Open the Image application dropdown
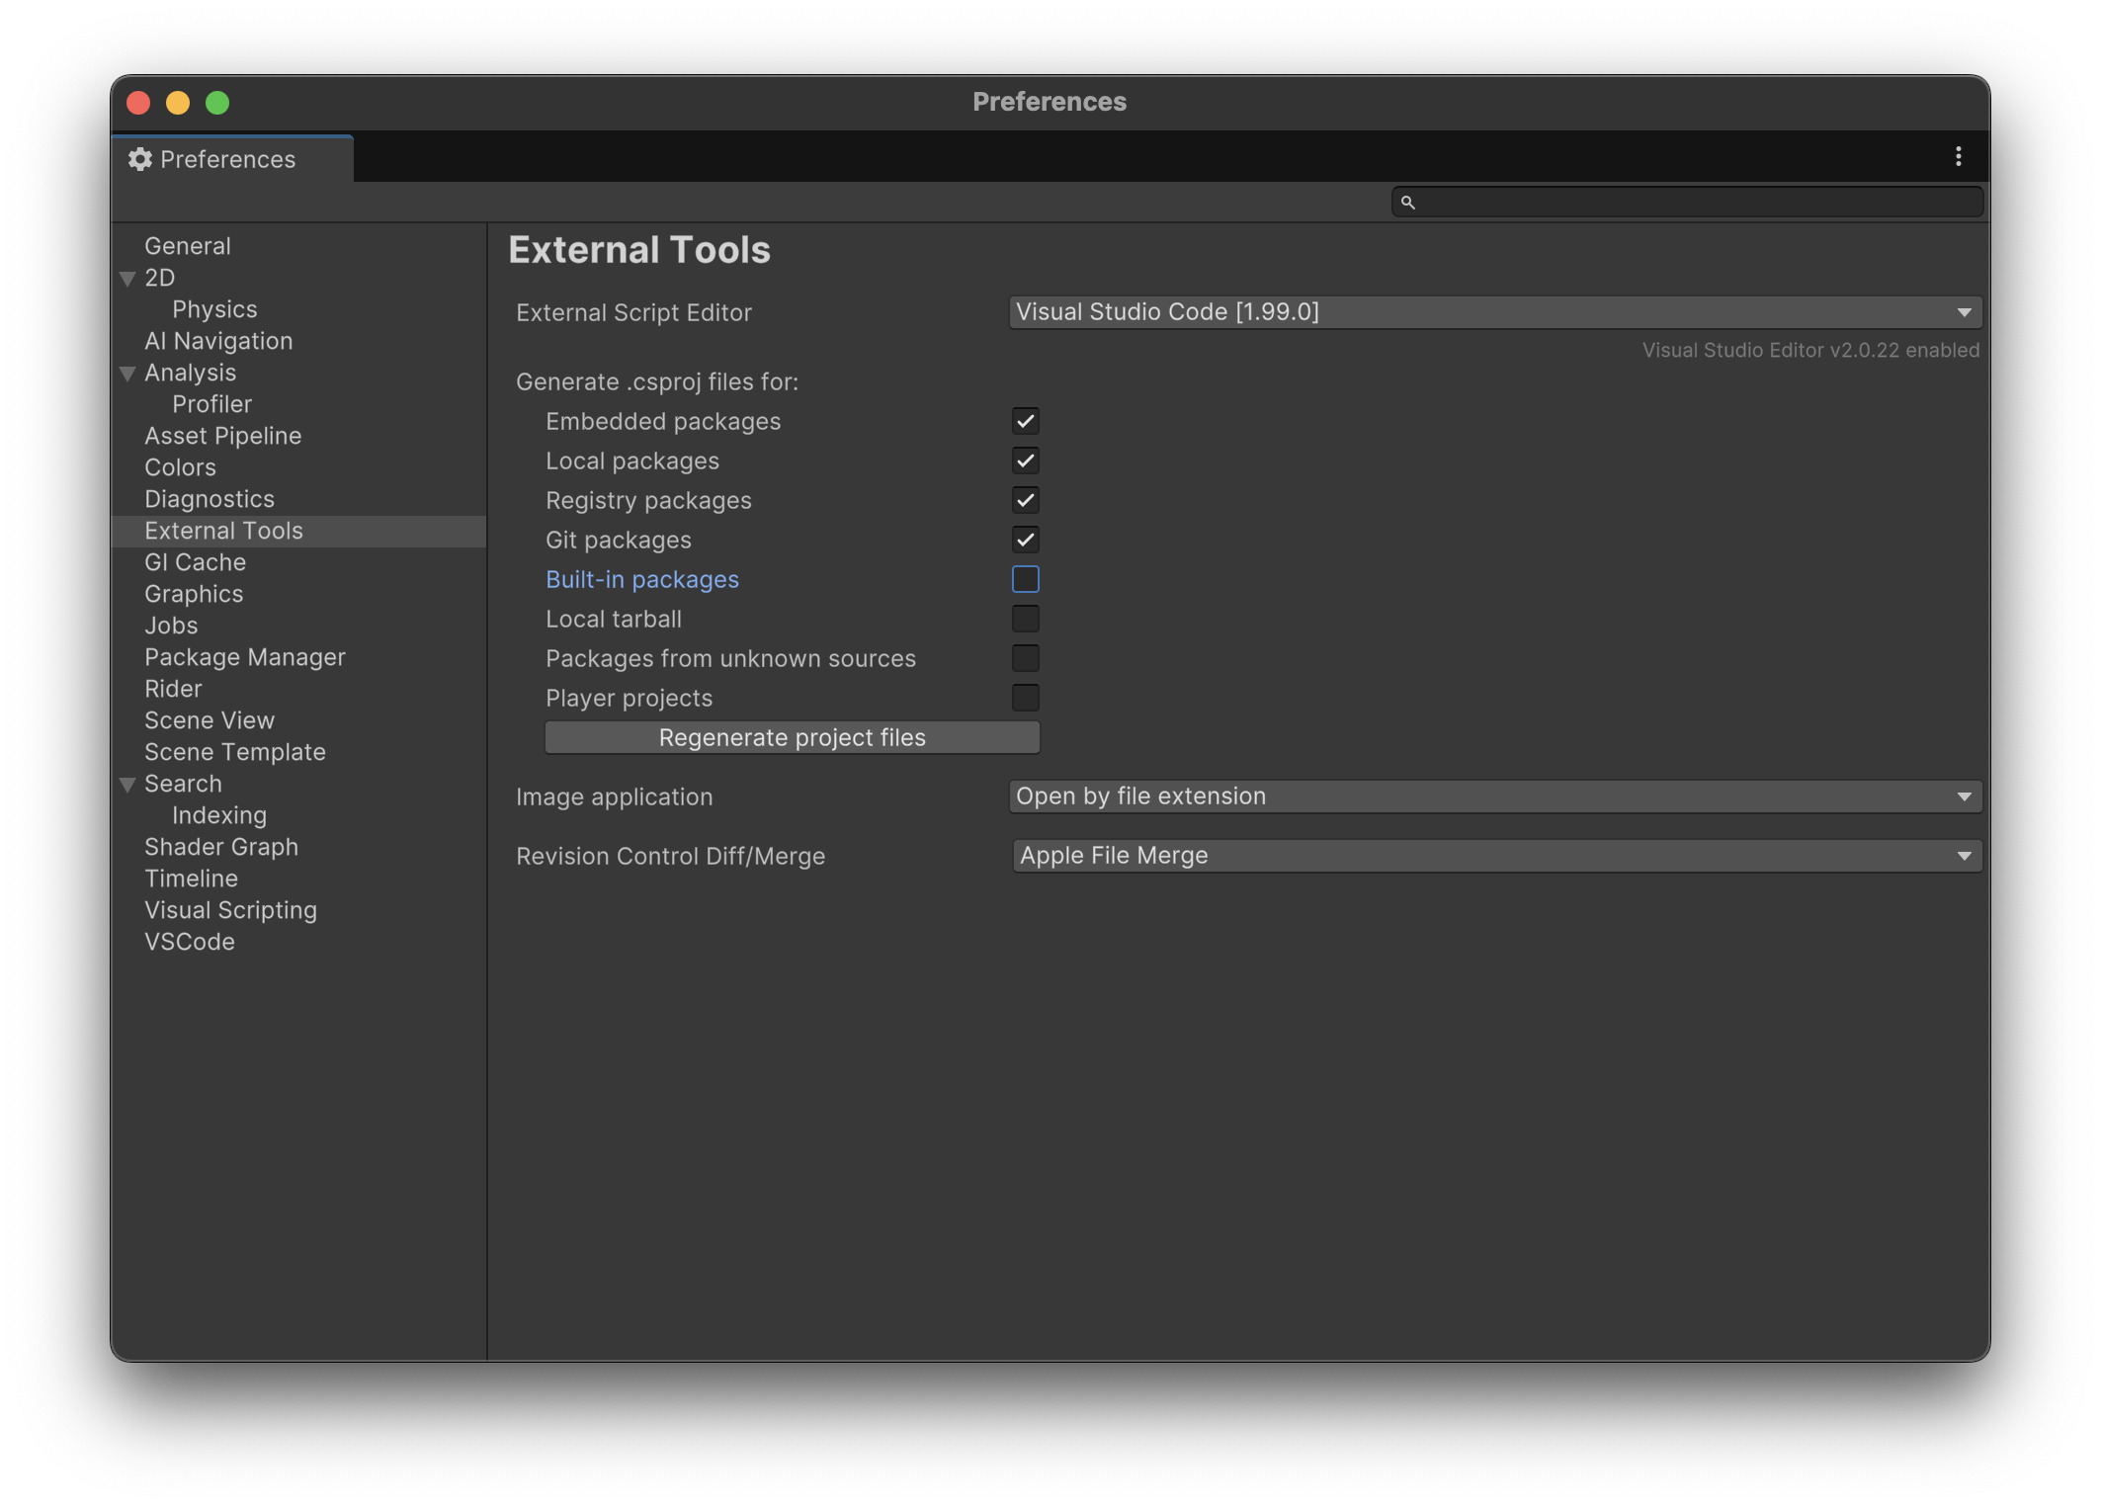The height and width of the screenshot is (1508, 2101). coord(1494,796)
